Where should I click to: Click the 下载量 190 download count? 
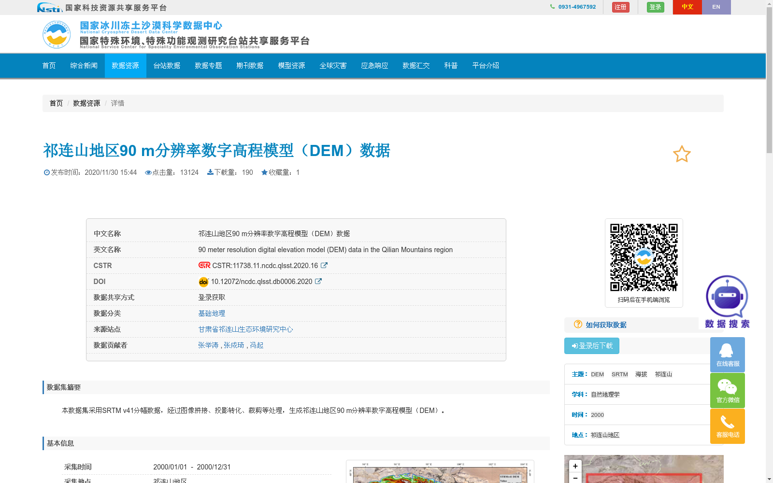pyautogui.click(x=230, y=172)
